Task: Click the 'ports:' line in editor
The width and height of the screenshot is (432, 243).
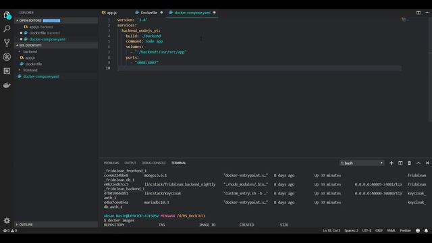Action: pos(132,57)
